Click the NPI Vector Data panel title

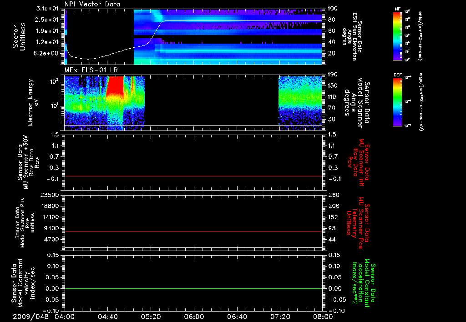[x=92, y=4]
